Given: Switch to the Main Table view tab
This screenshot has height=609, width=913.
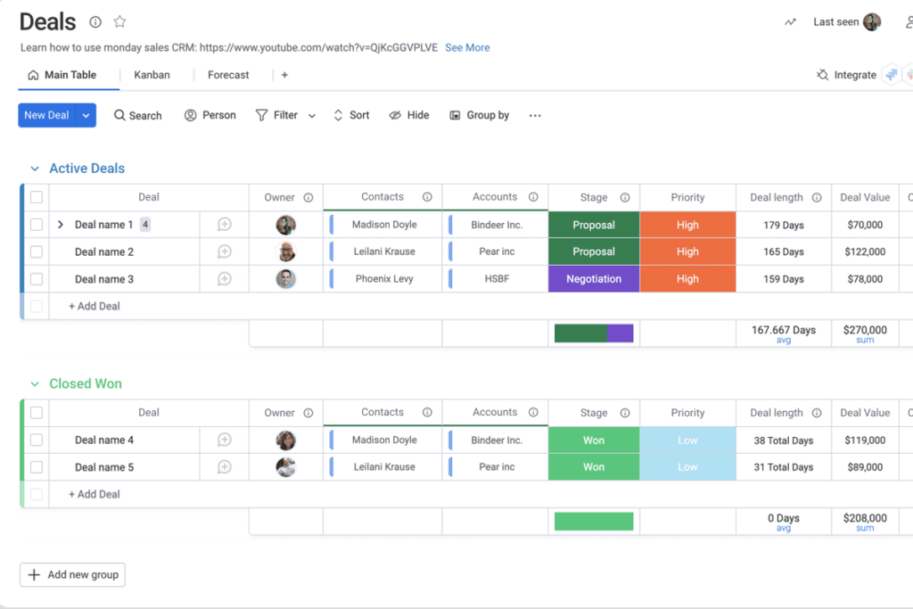Looking at the screenshot, I should (x=62, y=75).
